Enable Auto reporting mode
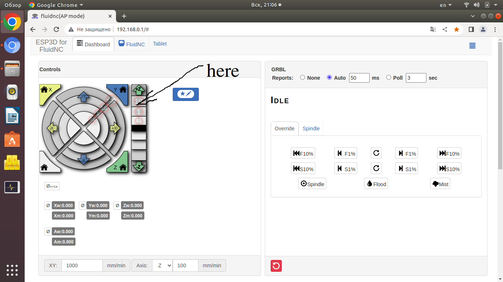This screenshot has width=503, height=282. click(329, 77)
